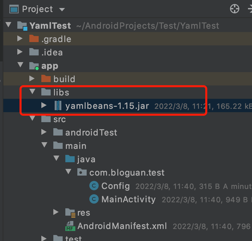Expand the build folder

click(32, 79)
